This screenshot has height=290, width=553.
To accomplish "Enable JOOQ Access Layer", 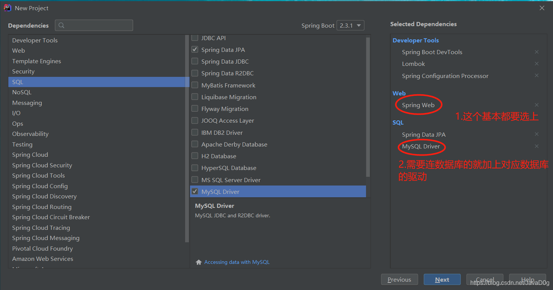I will coord(195,120).
